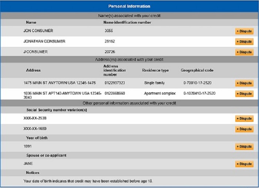The height and width of the screenshot is (188, 259).
Task: Click the 1475 MAIN ST ANYTOWN address text
Action: tap(60, 83)
